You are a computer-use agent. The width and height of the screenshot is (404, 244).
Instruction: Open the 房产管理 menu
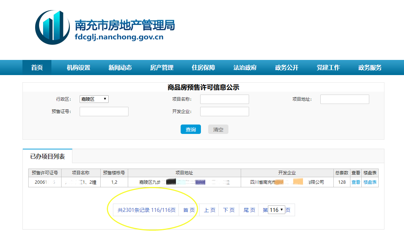tap(161, 67)
